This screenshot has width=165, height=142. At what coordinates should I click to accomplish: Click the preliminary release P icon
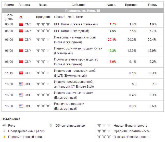coord(4,131)
